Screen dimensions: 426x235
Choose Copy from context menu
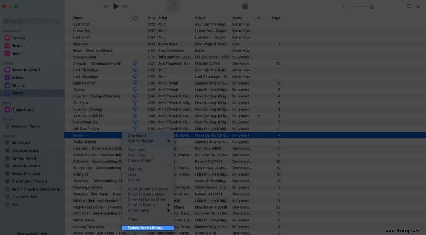click(132, 219)
